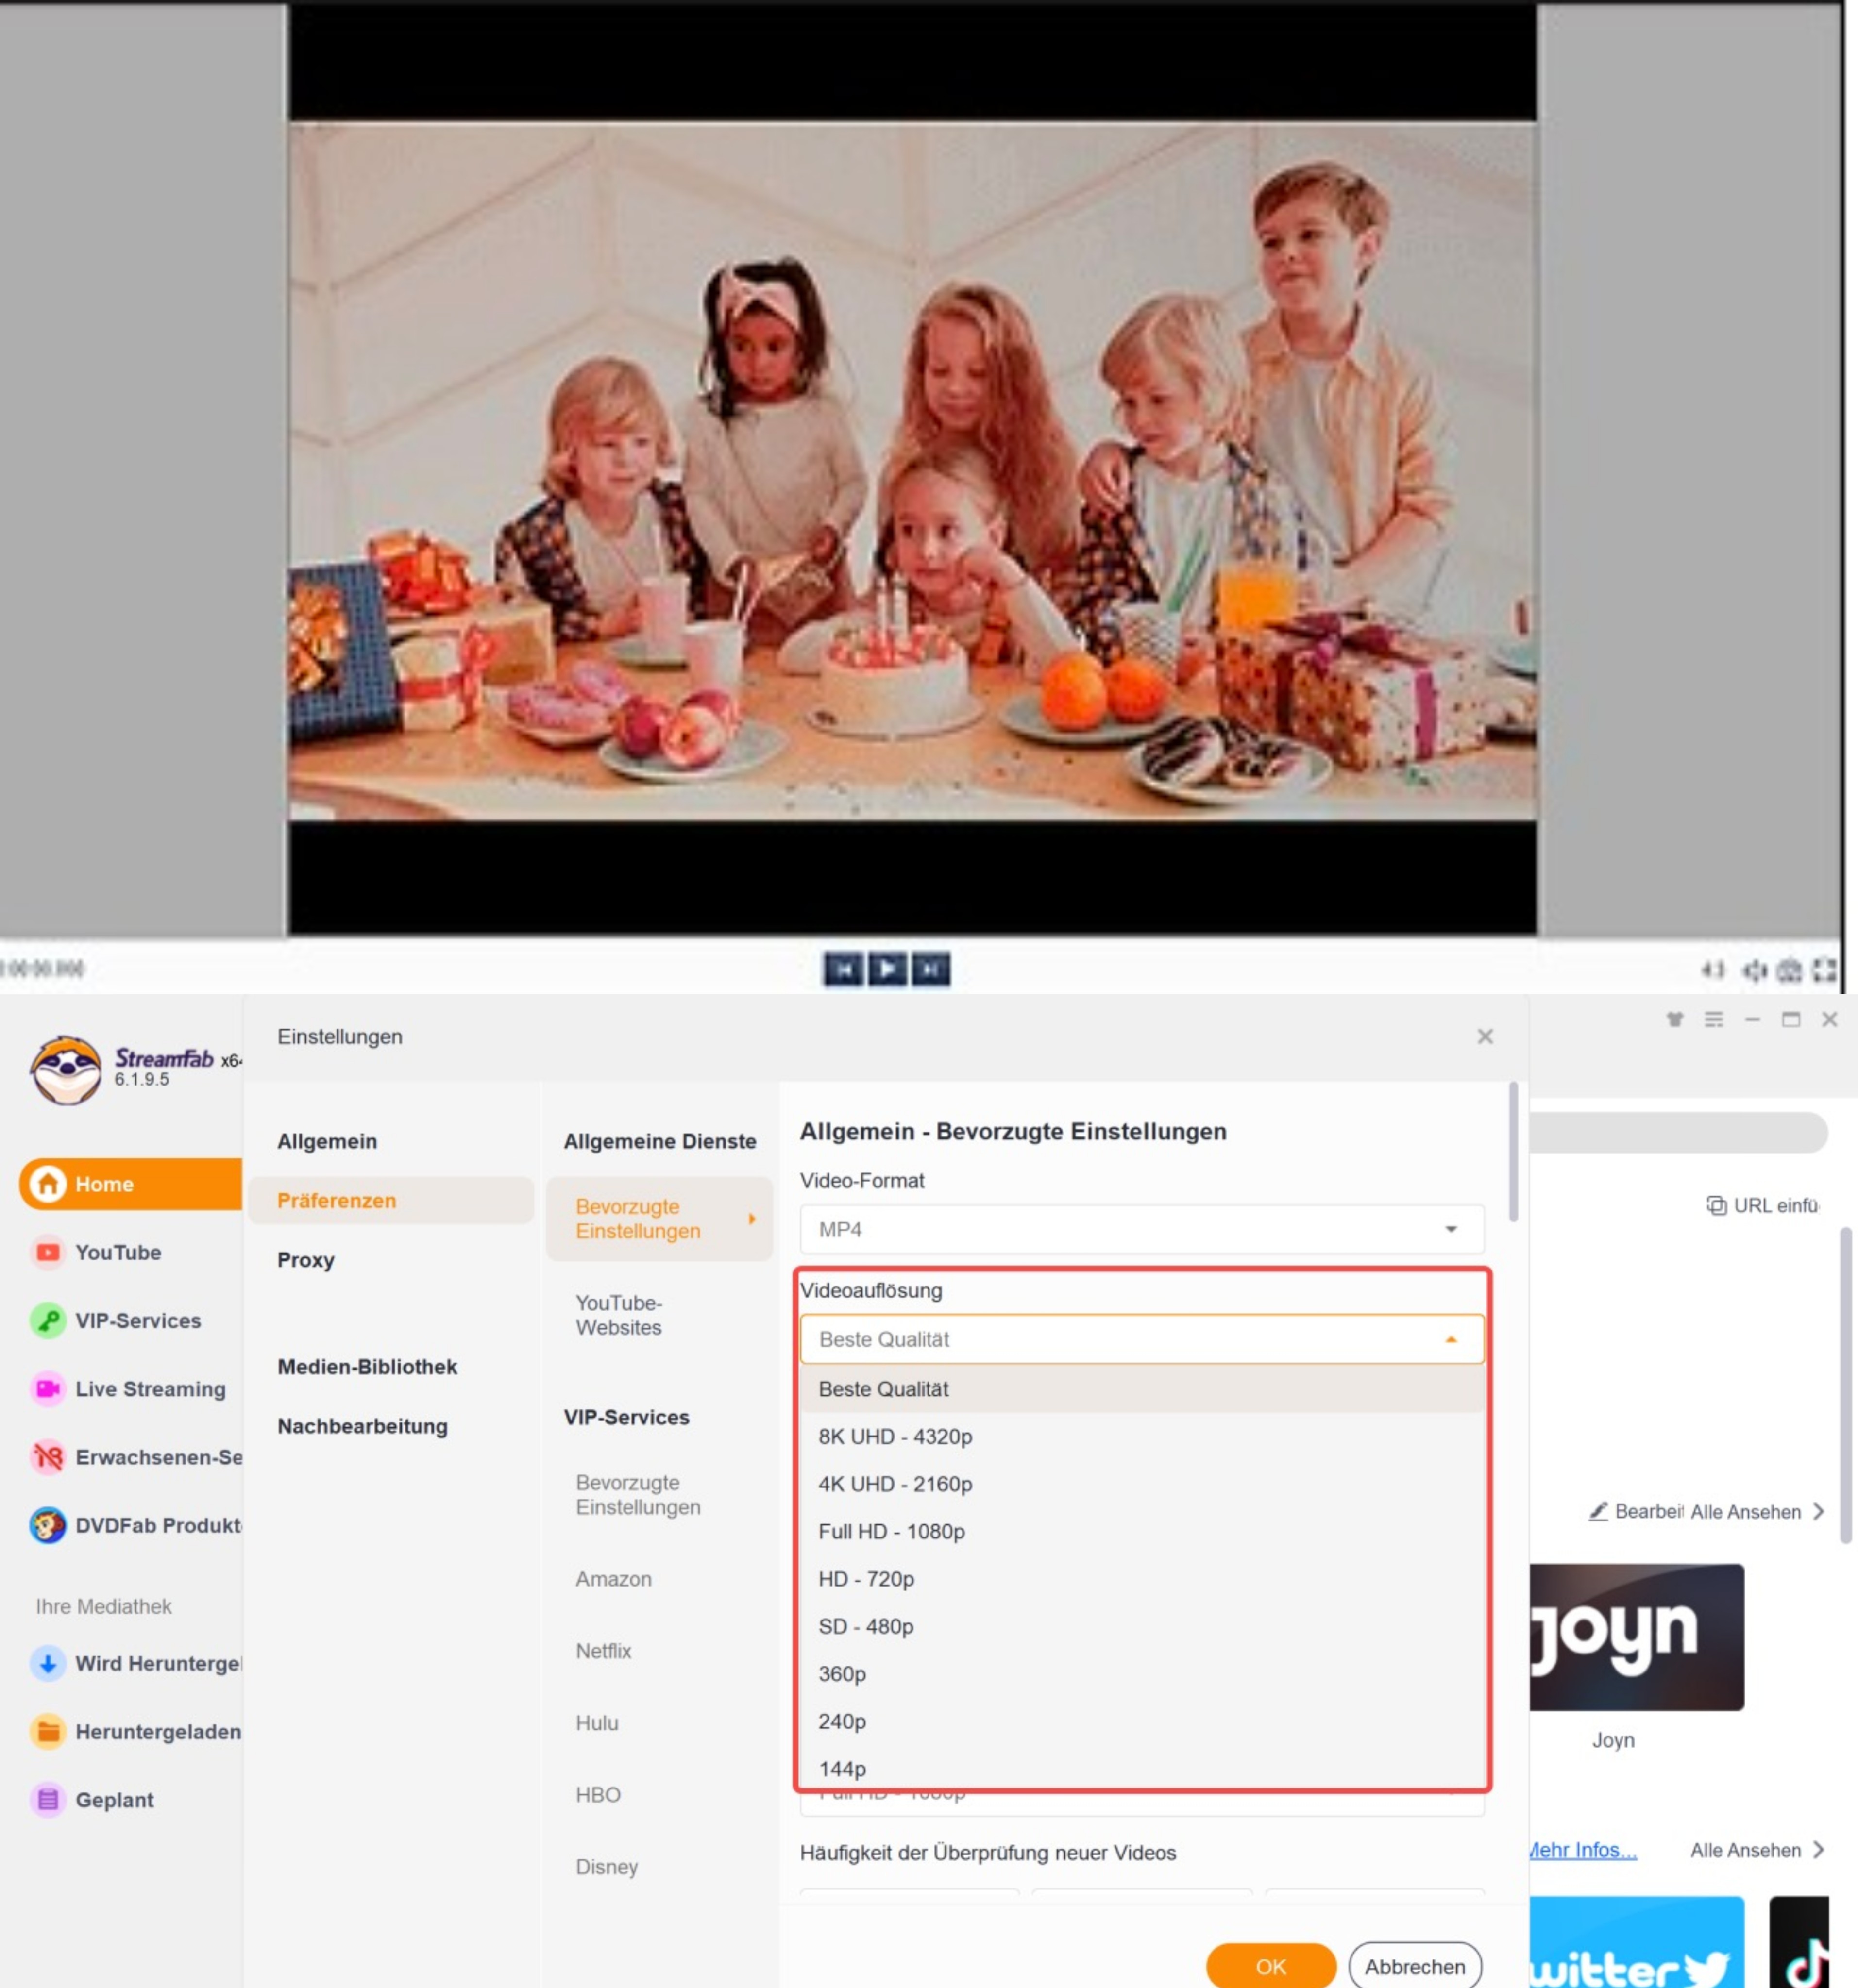Click the URL einfügen paste icon
The height and width of the screenshot is (1988, 1858).
coord(1716,1205)
